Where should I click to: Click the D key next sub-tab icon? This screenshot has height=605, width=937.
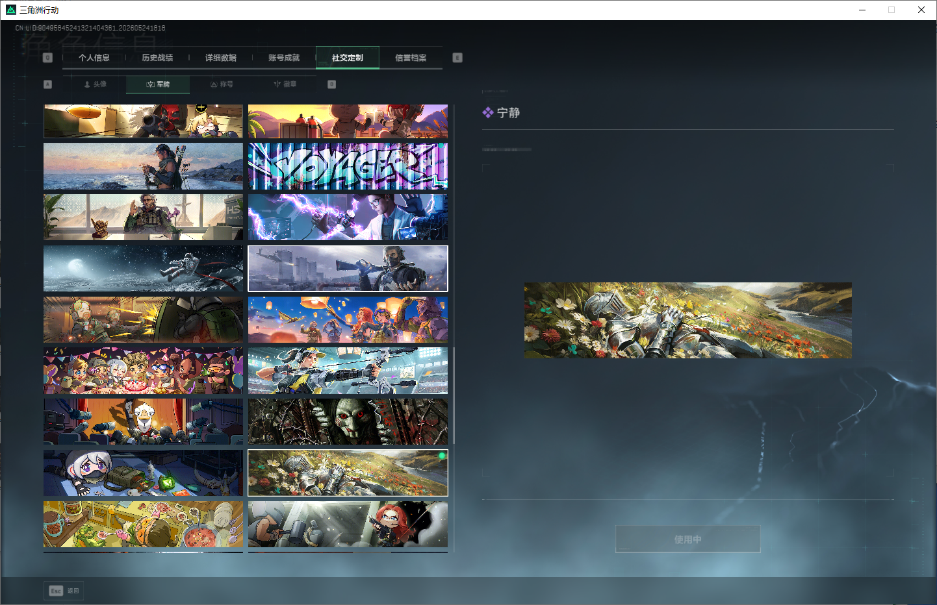pos(331,84)
